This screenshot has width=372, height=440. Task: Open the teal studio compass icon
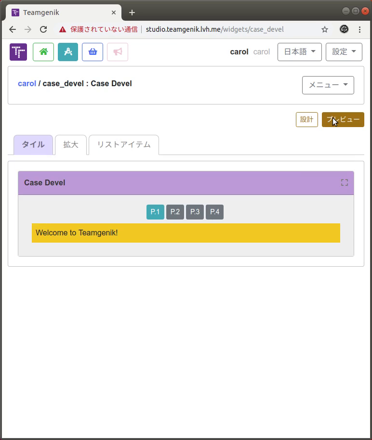point(68,52)
